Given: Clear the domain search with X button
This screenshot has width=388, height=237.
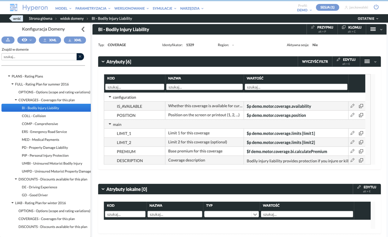Looking at the screenshot, I should [x=80, y=57].
